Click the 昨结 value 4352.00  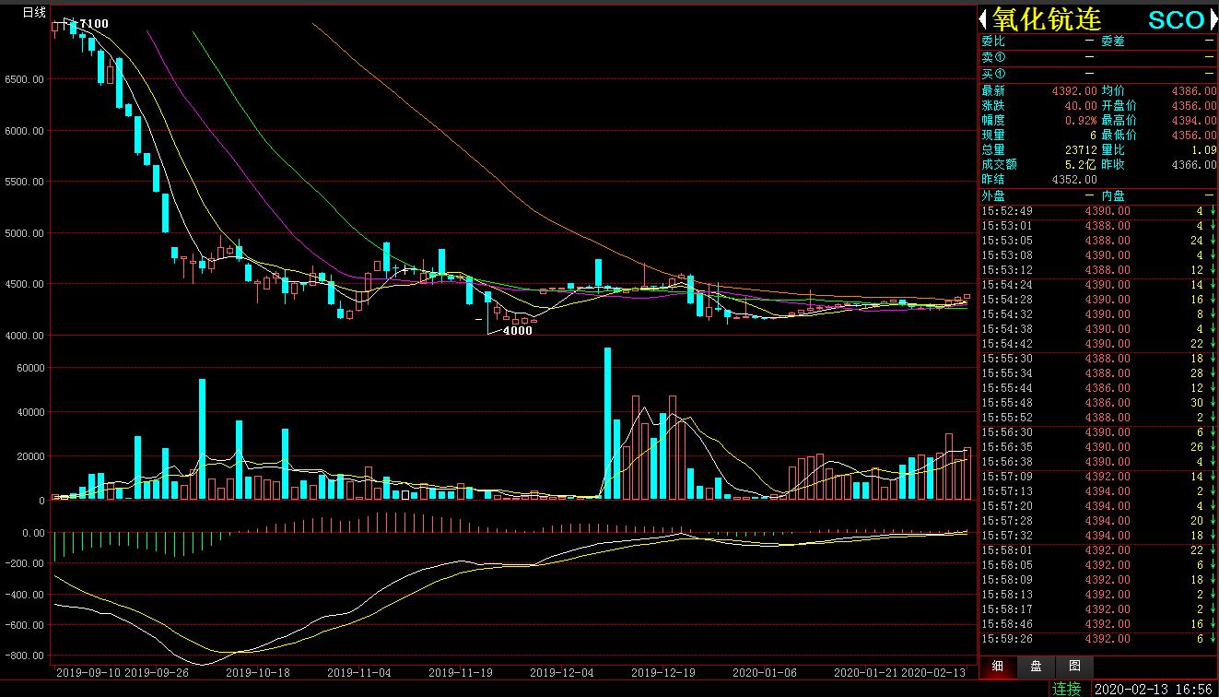tap(1074, 180)
